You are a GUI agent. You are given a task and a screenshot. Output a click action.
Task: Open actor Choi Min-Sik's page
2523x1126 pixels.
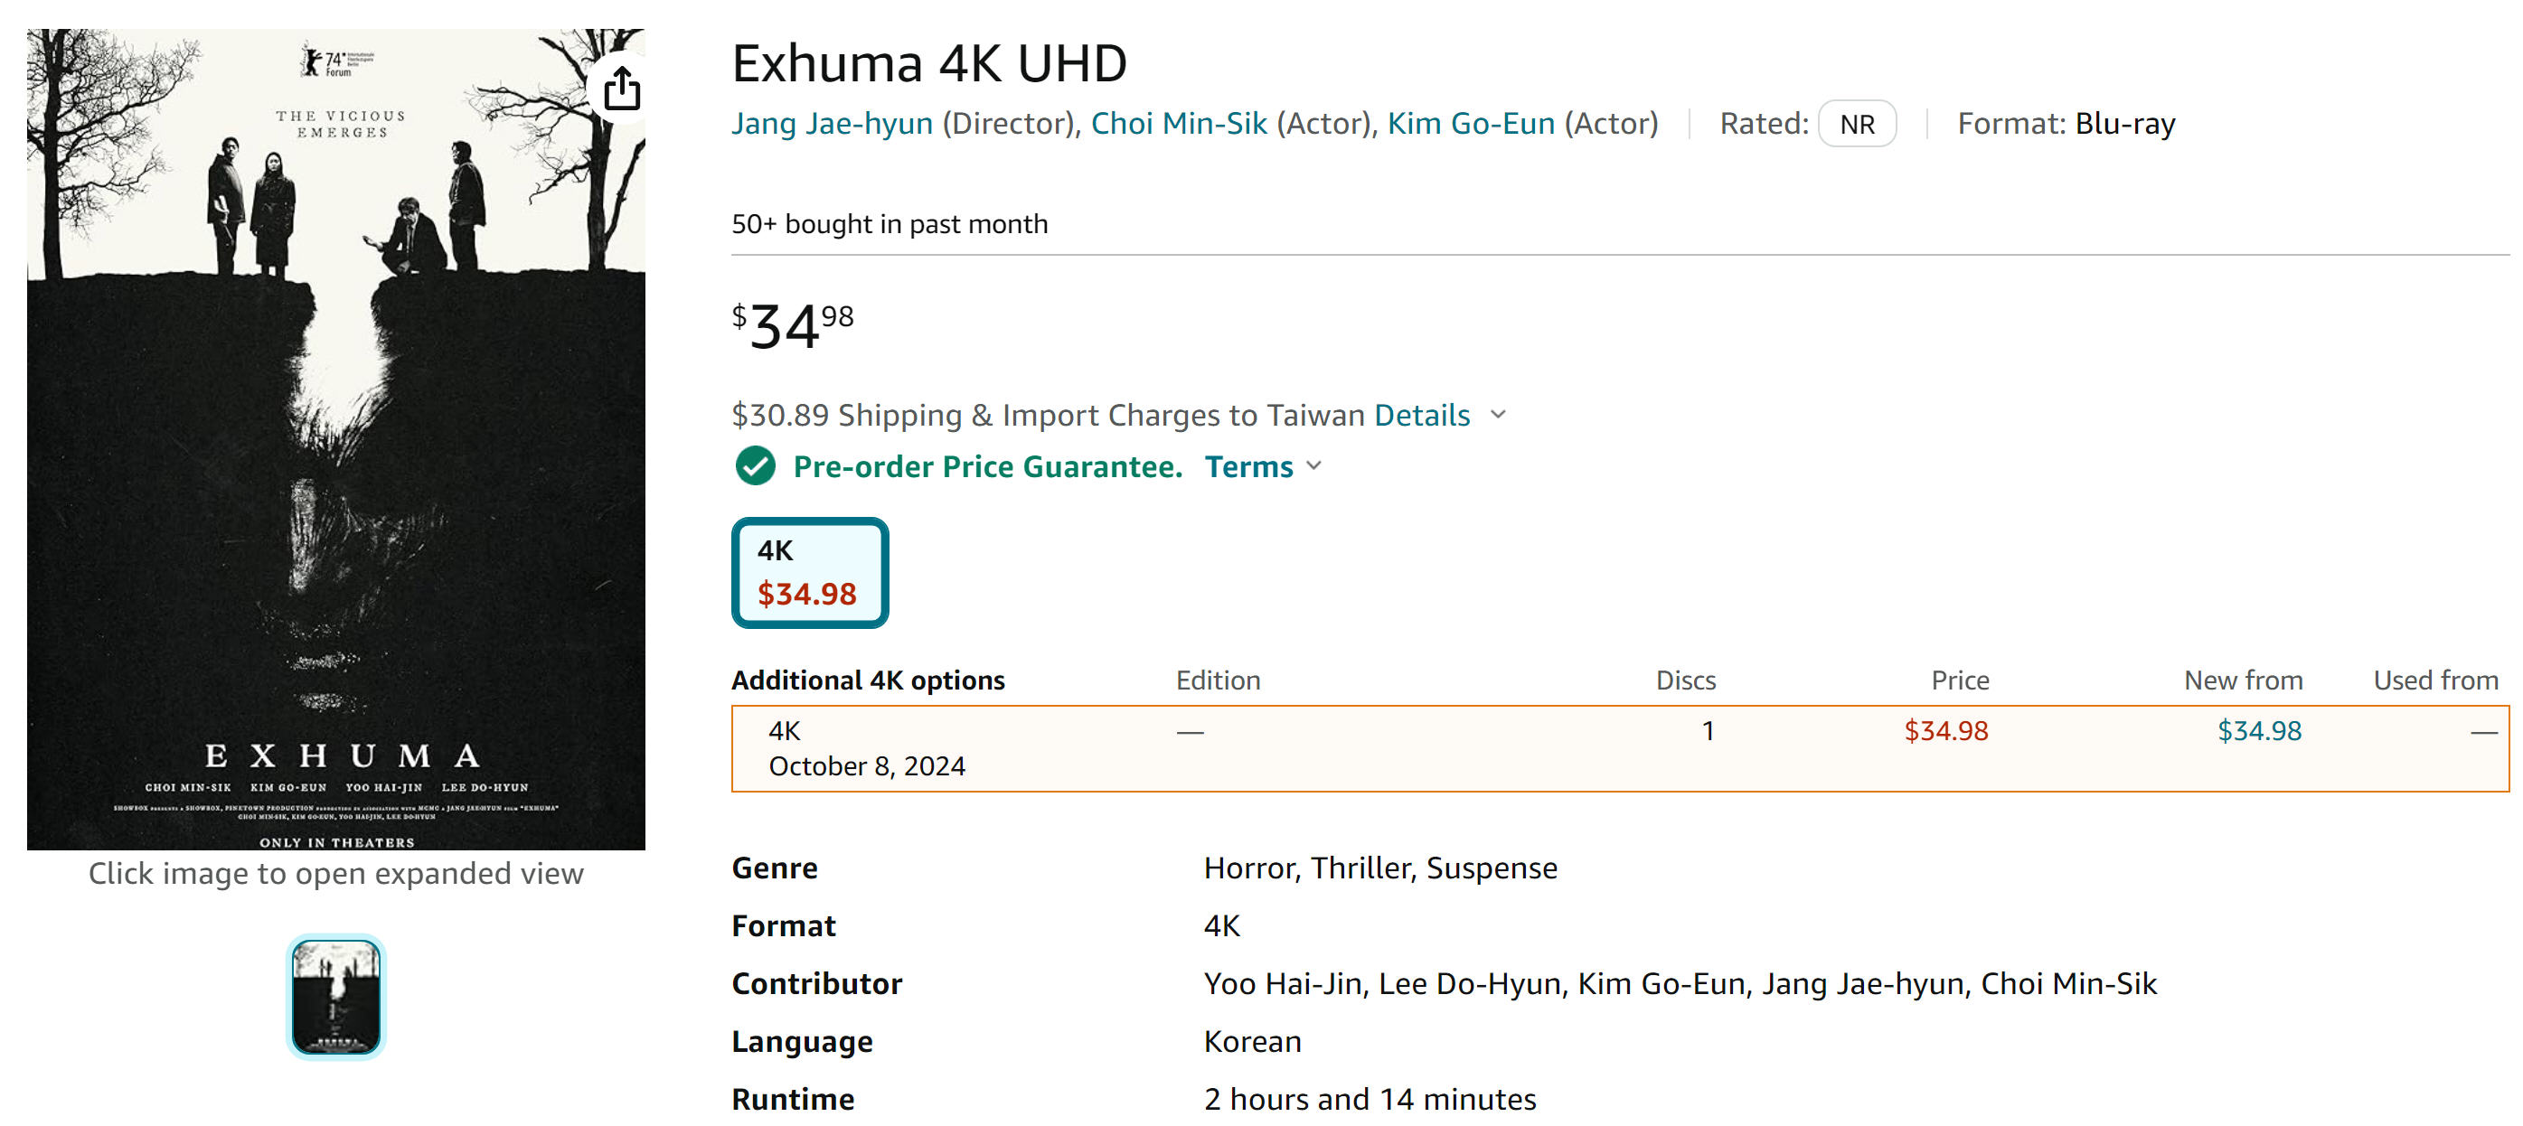pyautogui.click(x=1178, y=124)
